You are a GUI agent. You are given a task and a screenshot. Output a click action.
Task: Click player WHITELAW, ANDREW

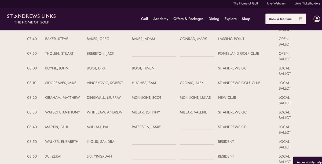[105, 112]
